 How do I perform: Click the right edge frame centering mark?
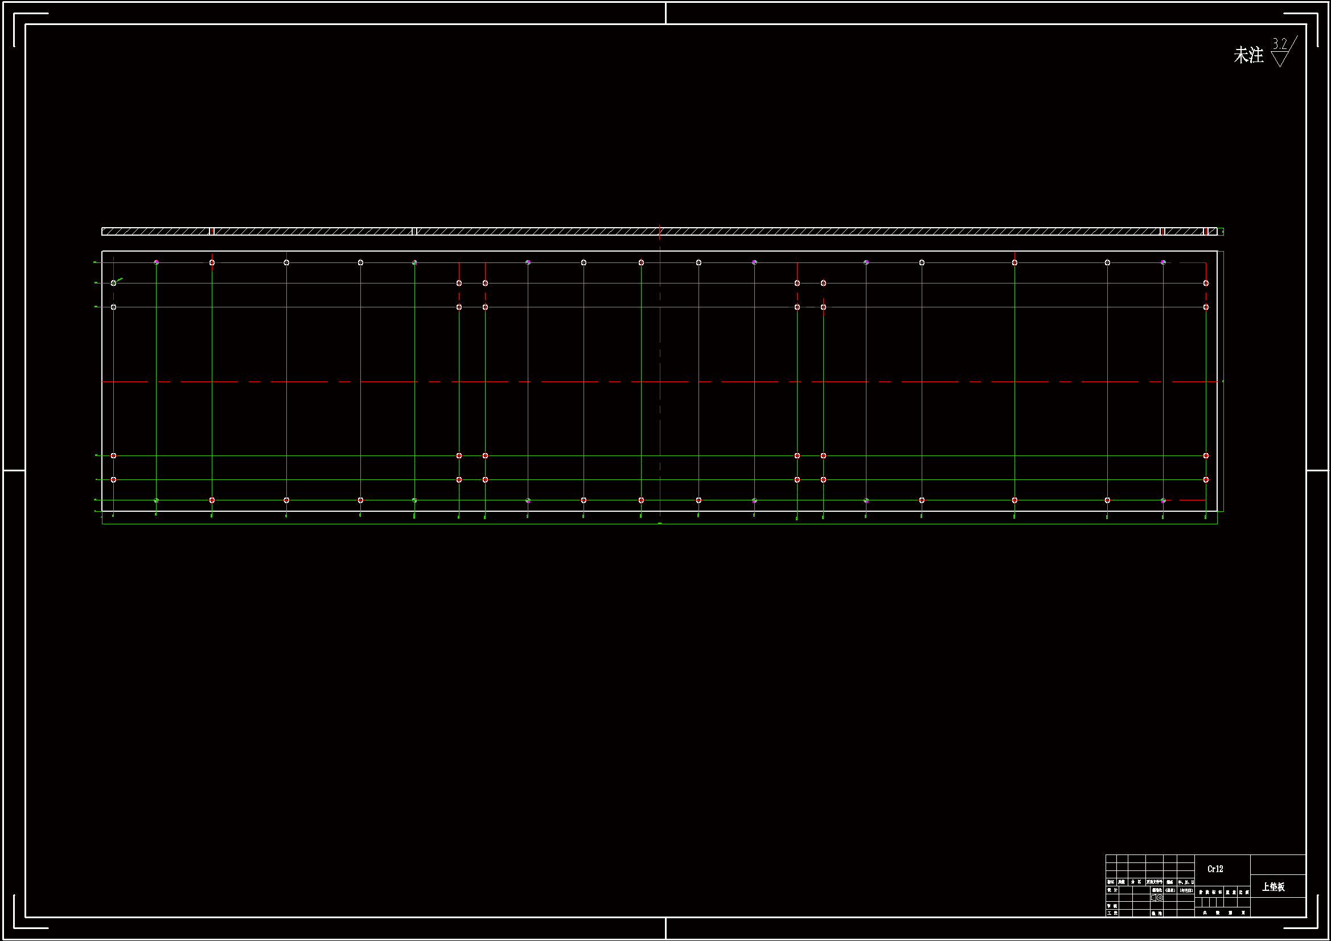point(1317,470)
